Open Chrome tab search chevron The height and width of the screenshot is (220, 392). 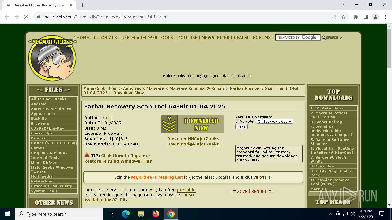(343, 4)
